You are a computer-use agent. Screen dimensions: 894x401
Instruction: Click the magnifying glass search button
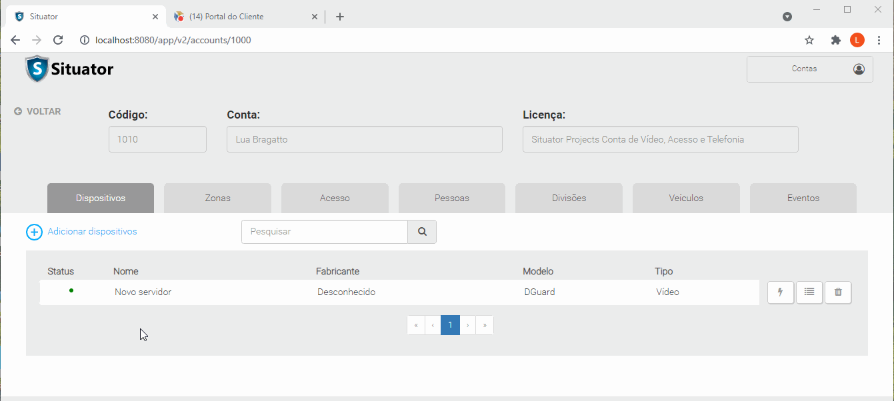coord(422,232)
